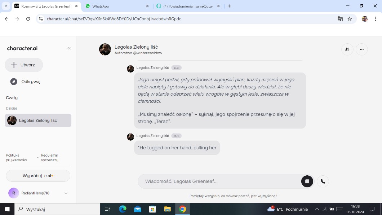Image resolution: width=382 pixels, height=215 pixels.
Task: Click the voice waveform icon in header
Action: tap(347, 49)
